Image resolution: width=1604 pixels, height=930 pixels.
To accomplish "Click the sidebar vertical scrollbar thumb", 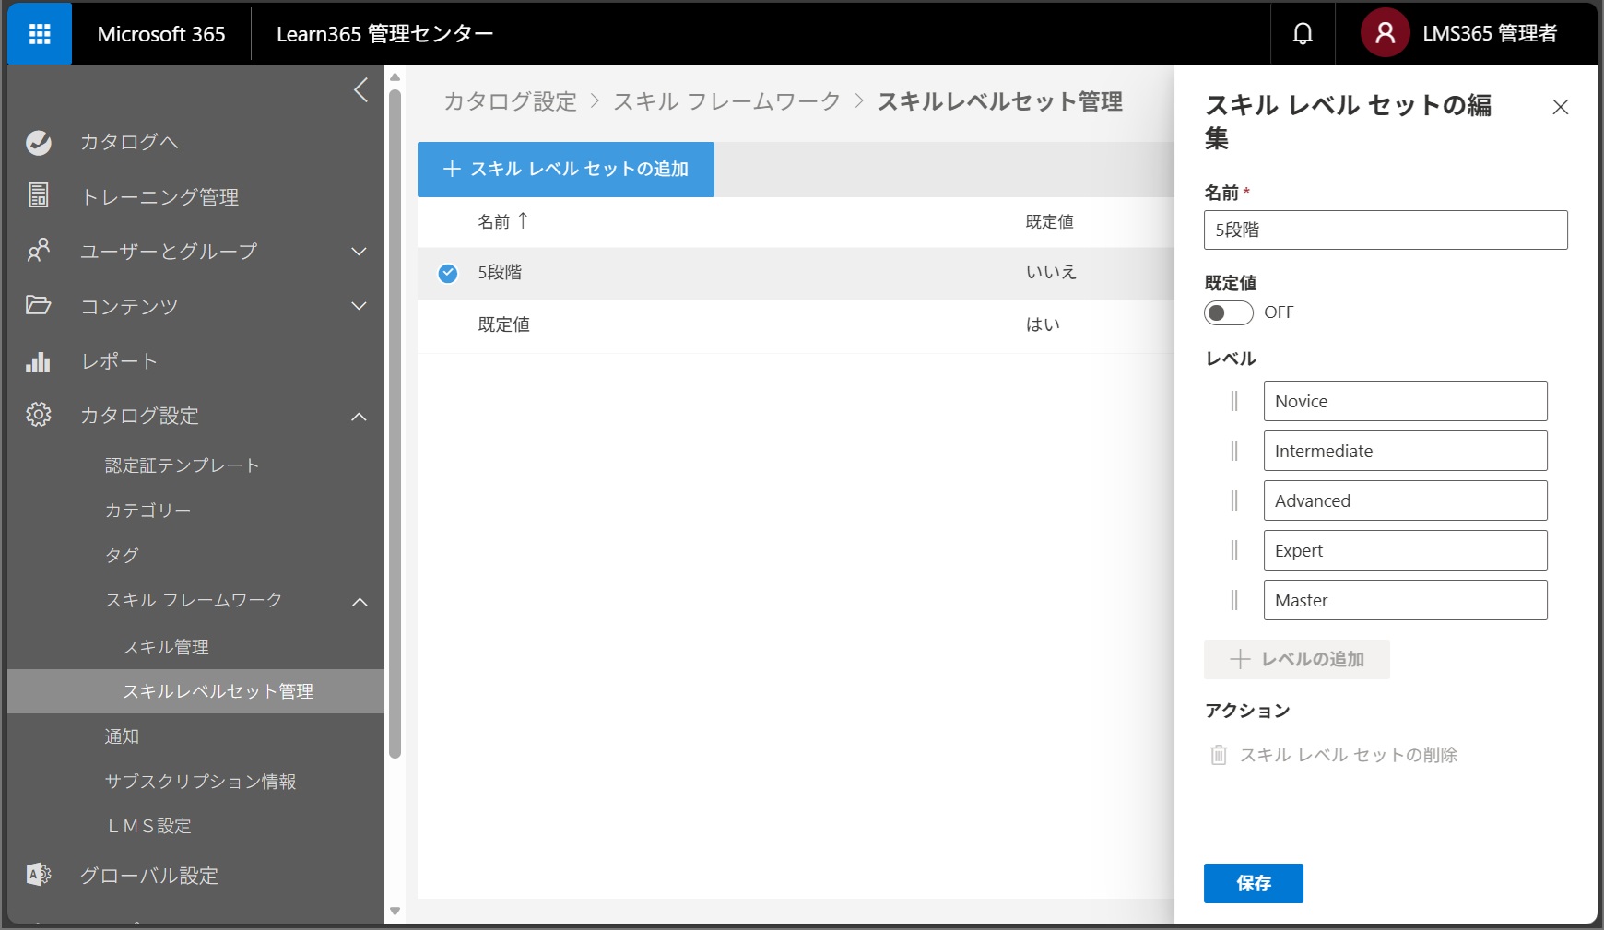I will pyautogui.click(x=395, y=423).
